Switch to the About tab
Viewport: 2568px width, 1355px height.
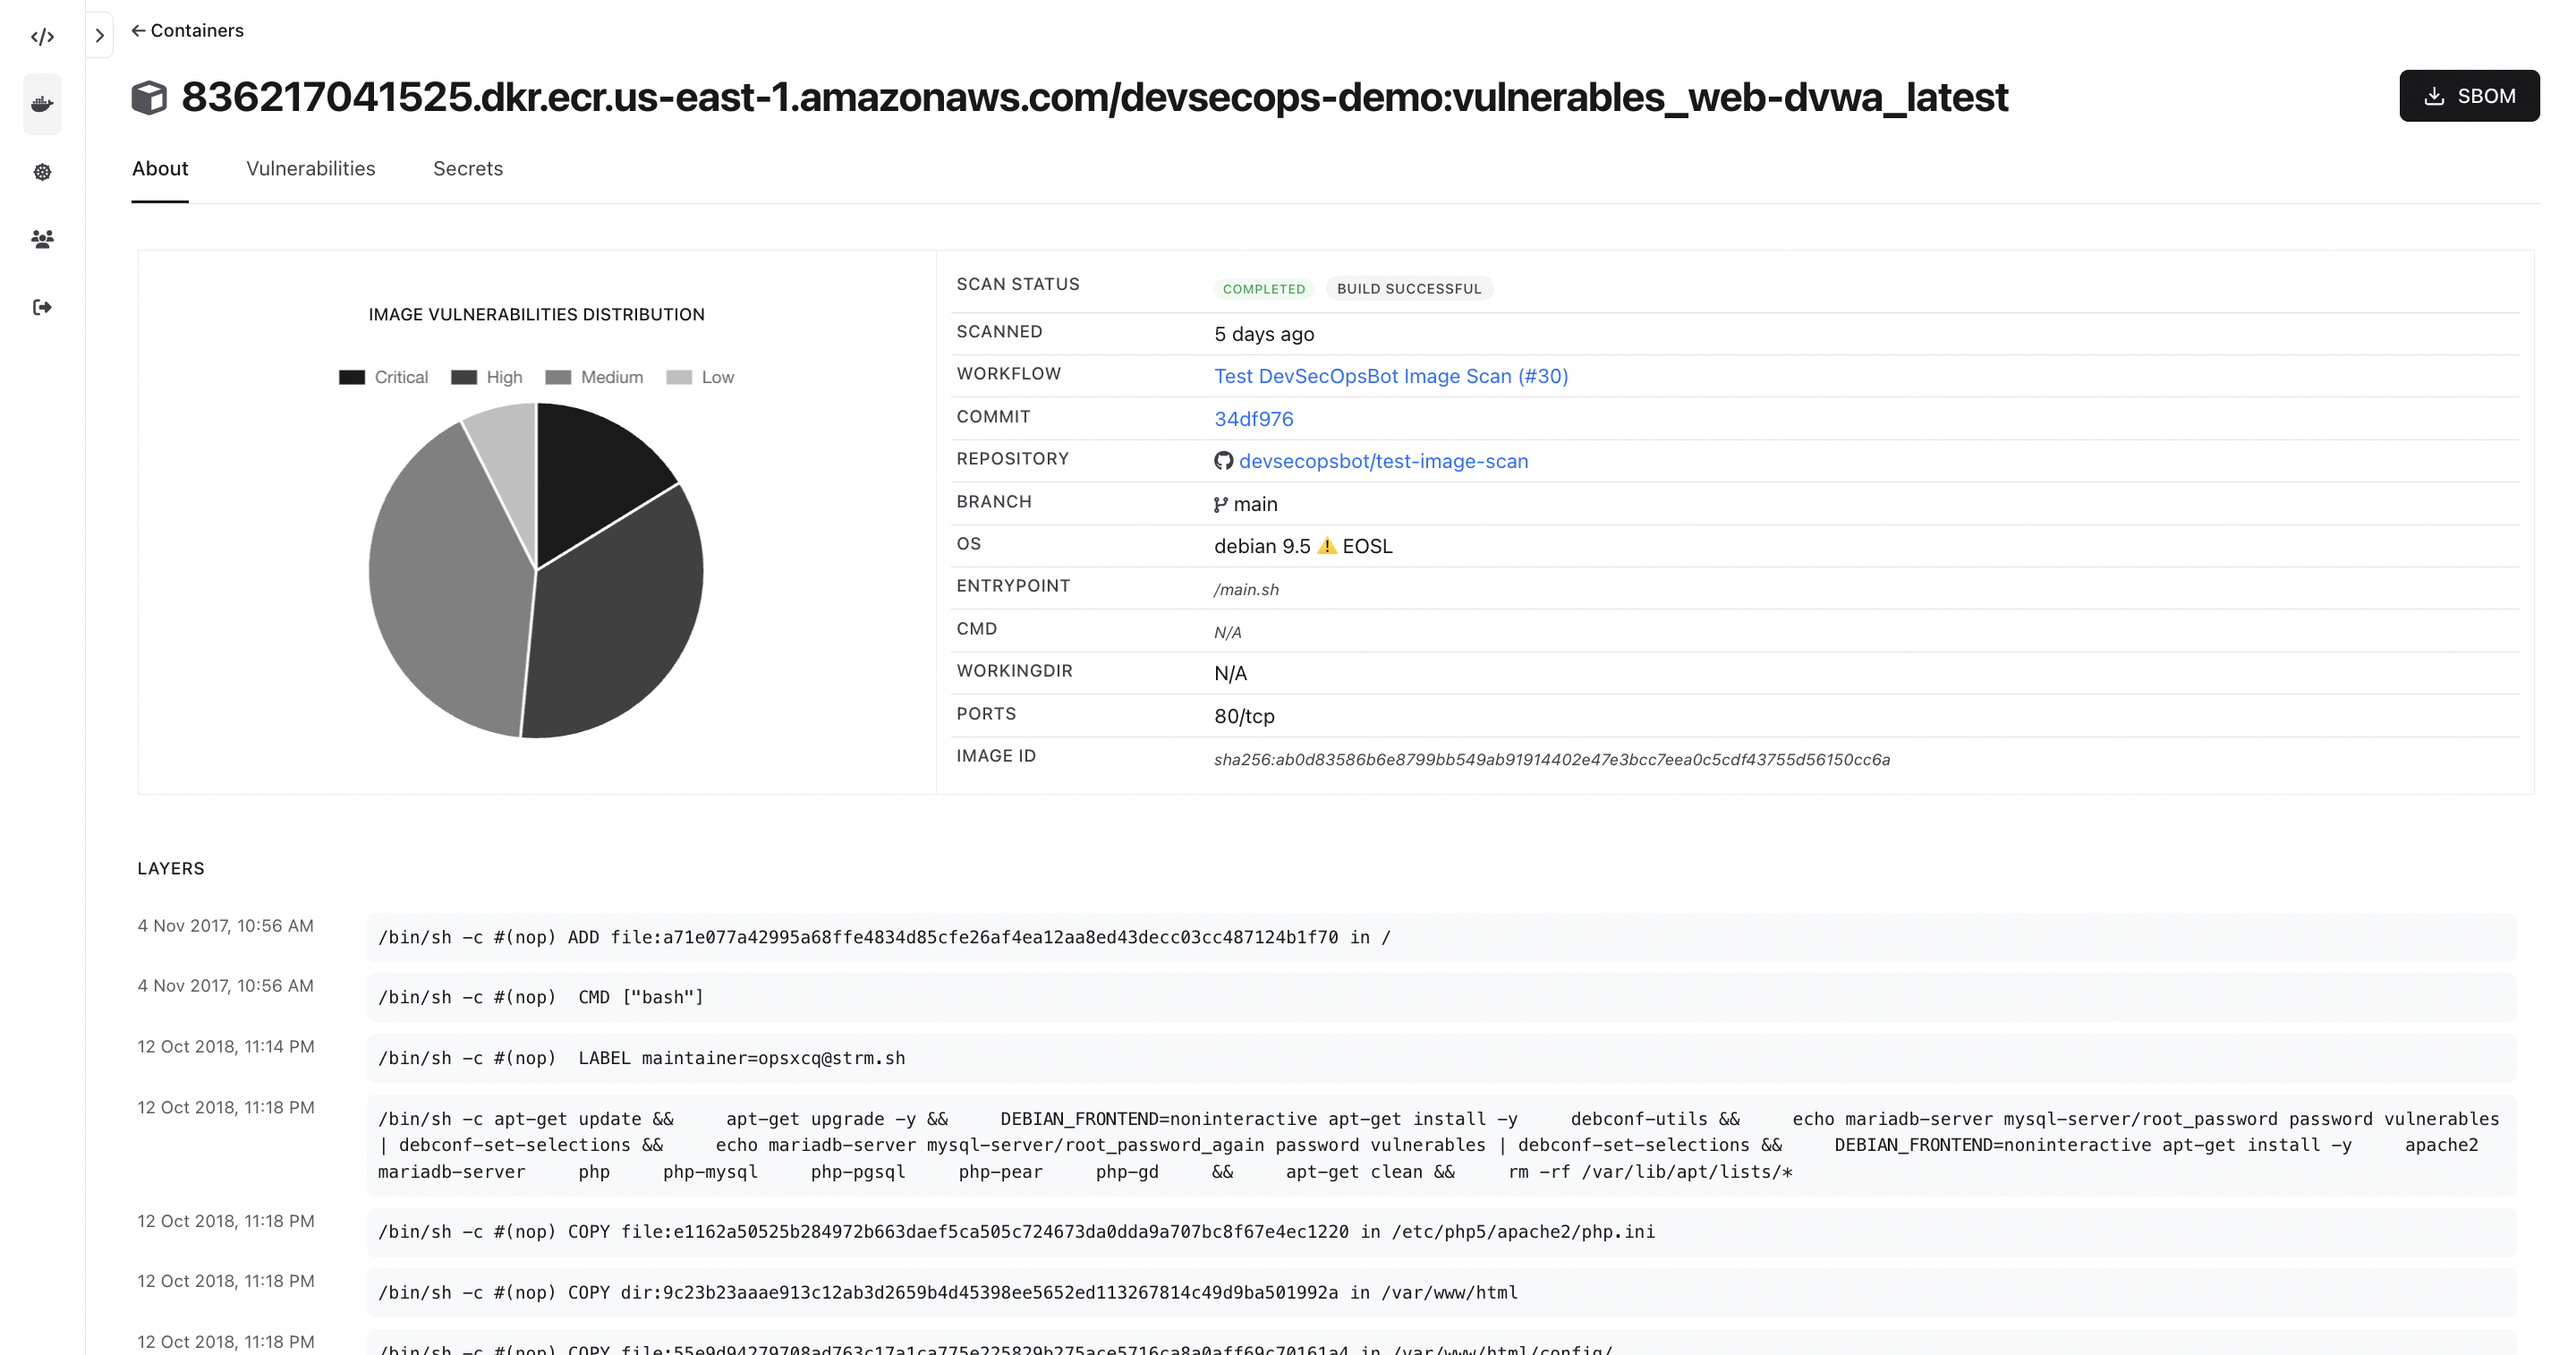point(159,168)
